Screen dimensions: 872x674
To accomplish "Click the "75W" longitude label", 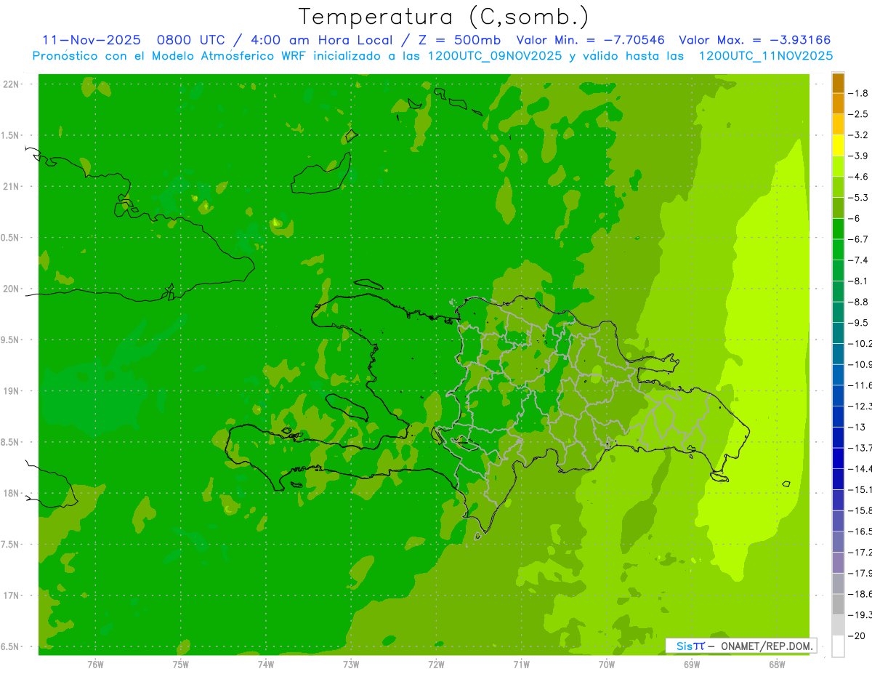I will pyautogui.click(x=180, y=664).
